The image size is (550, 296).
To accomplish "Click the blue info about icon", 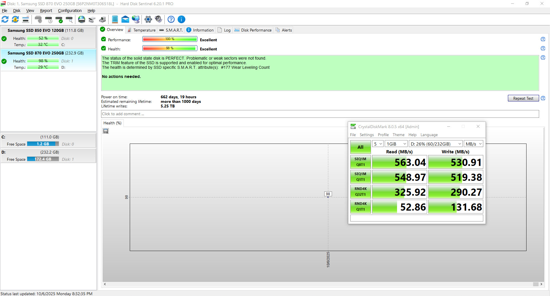I will 181,19.
